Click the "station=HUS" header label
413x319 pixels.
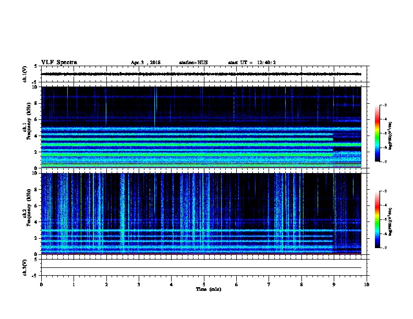[x=193, y=63]
